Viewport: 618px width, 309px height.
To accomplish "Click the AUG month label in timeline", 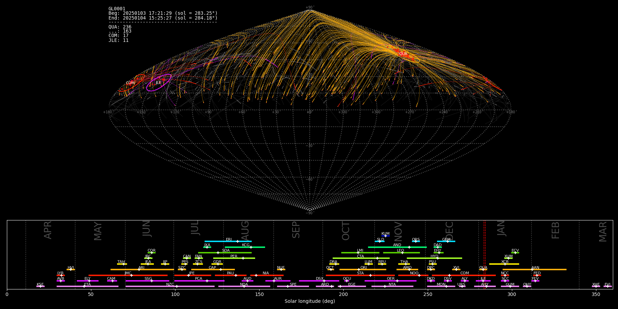I will [x=245, y=230].
